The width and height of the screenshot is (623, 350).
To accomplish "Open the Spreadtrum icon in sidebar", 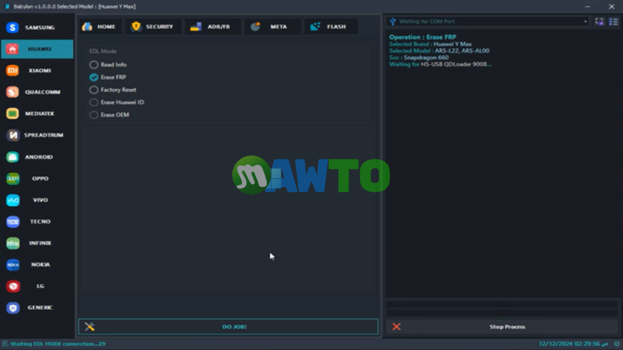I will pyautogui.click(x=13, y=135).
